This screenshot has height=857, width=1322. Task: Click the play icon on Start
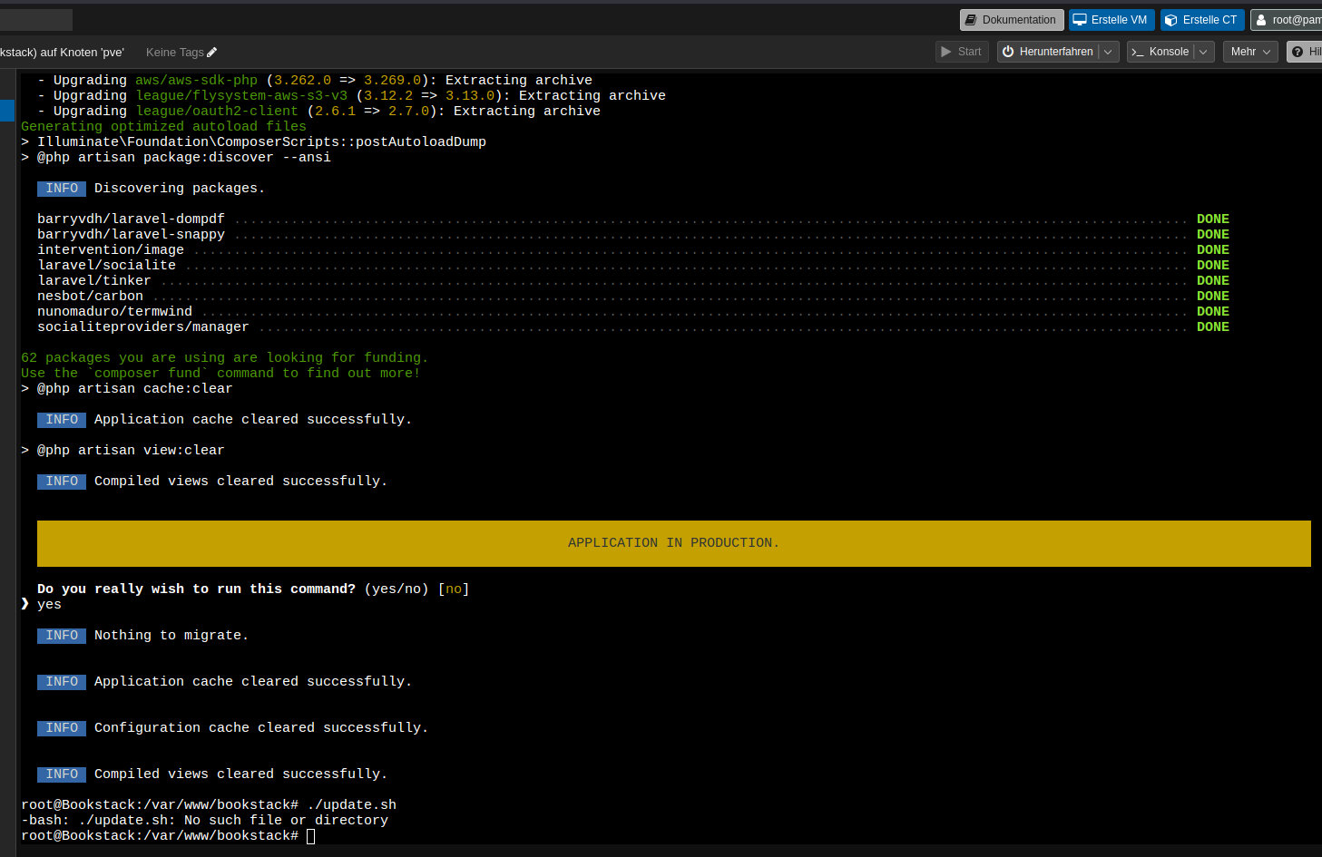tap(946, 52)
